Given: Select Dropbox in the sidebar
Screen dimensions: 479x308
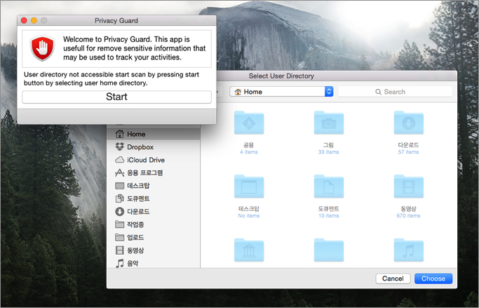Looking at the screenshot, I should [154, 147].
